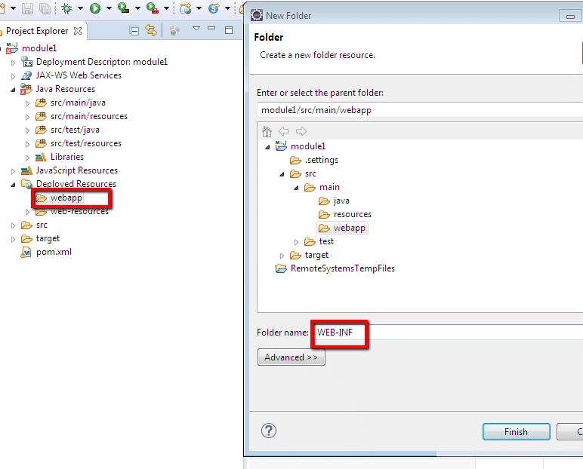Expand the Deployment Descriptor: module1 node

(x=13, y=62)
